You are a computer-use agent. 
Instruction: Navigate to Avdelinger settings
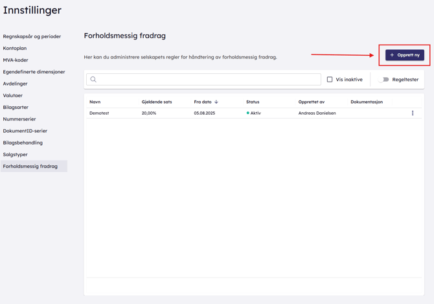coord(16,84)
